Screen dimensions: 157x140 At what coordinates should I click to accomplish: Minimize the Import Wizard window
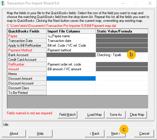click(x=123, y=3)
